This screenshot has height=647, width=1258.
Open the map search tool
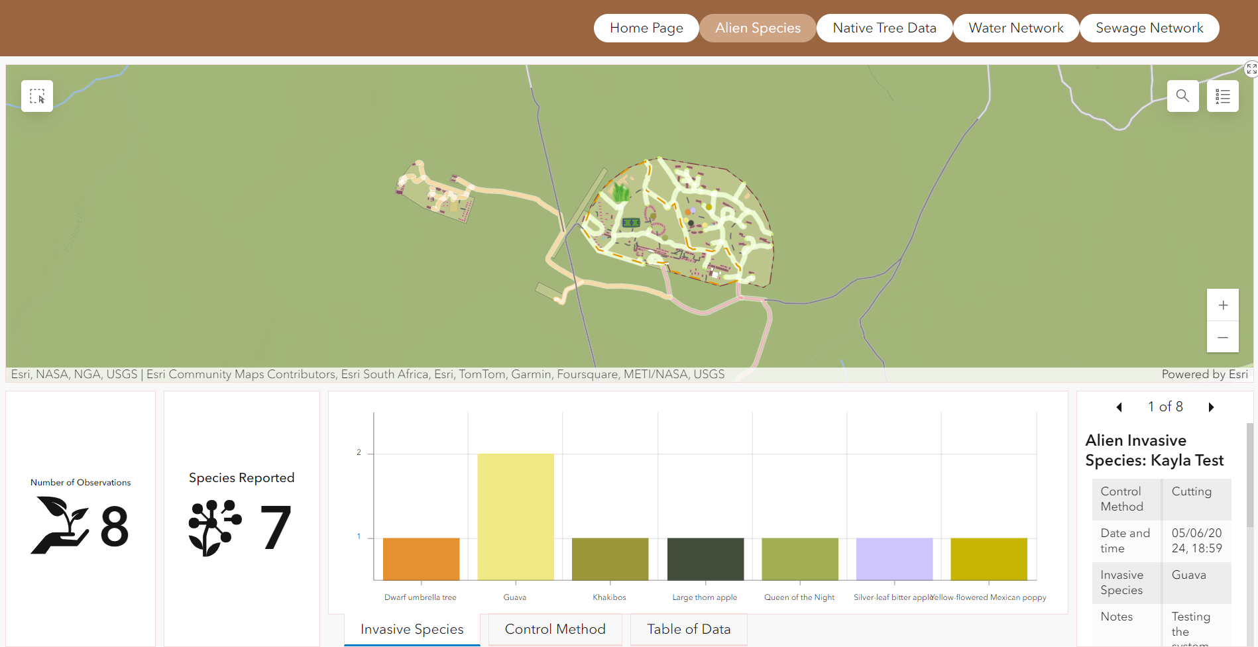coord(1182,96)
